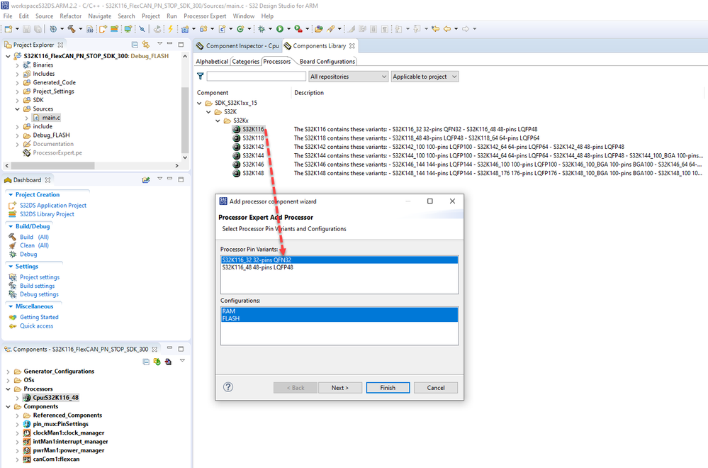Click the Finish button in wizard
This screenshot has width=708, height=468.
coord(388,388)
